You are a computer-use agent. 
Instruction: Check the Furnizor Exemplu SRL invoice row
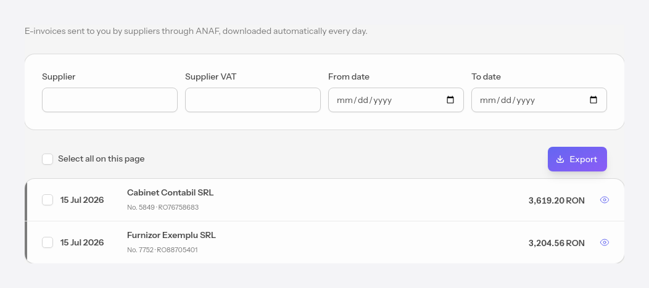pos(48,242)
